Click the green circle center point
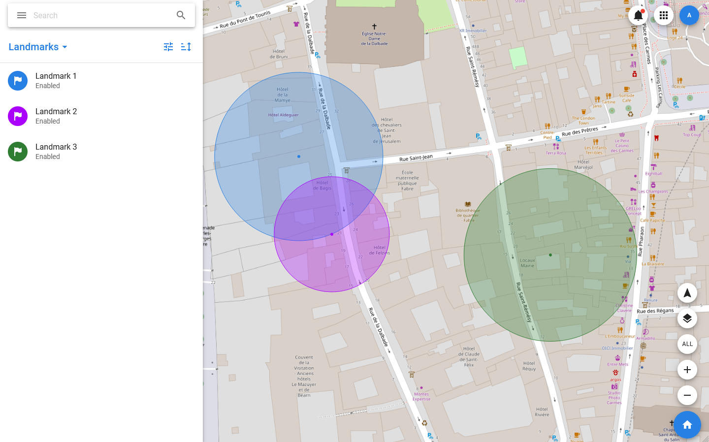The height and width of the screenshot is (442, 709). click(550, 255)
